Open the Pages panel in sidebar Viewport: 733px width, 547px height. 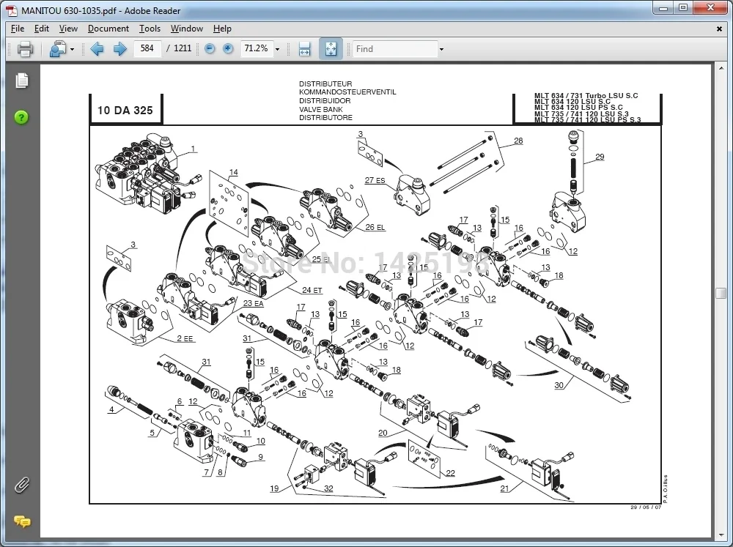click(21, 81)
